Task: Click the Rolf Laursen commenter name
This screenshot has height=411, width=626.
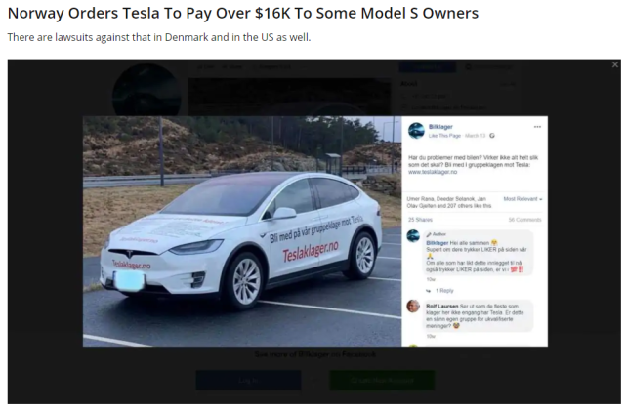Action: click(442, 307)
